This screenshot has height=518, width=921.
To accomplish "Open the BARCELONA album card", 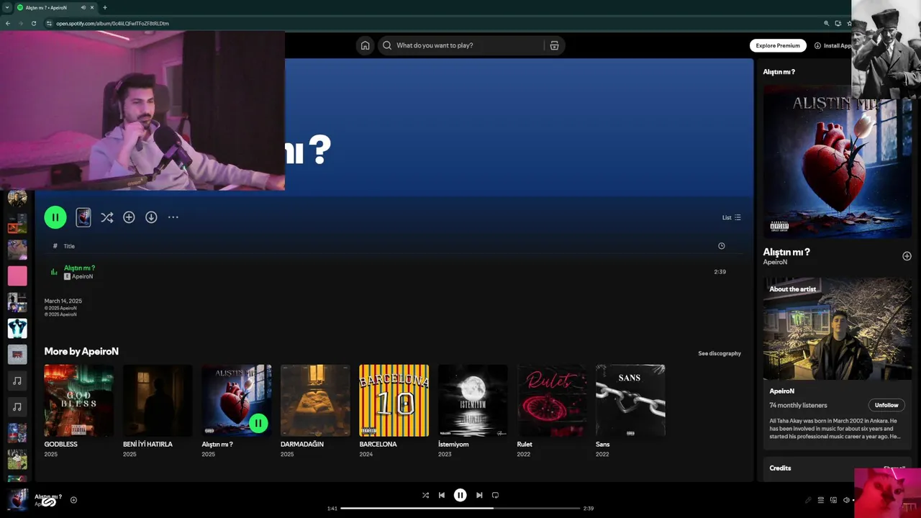I will click(x=394, y=411).
